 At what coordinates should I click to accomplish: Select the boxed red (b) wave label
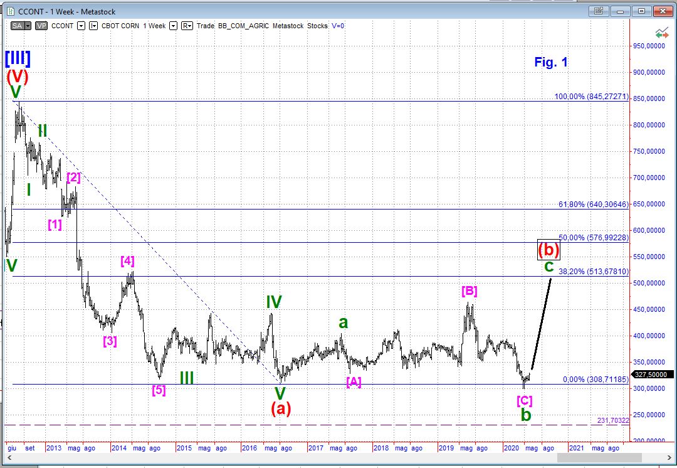point(548,250)
